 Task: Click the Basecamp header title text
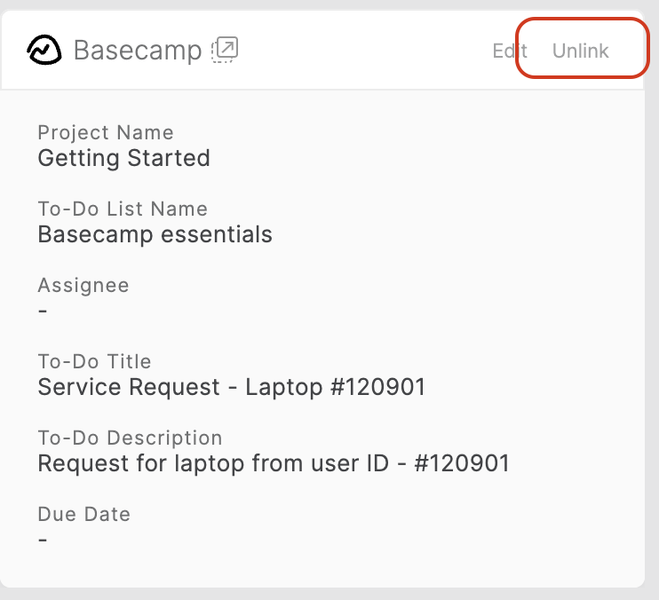[138, 51]
